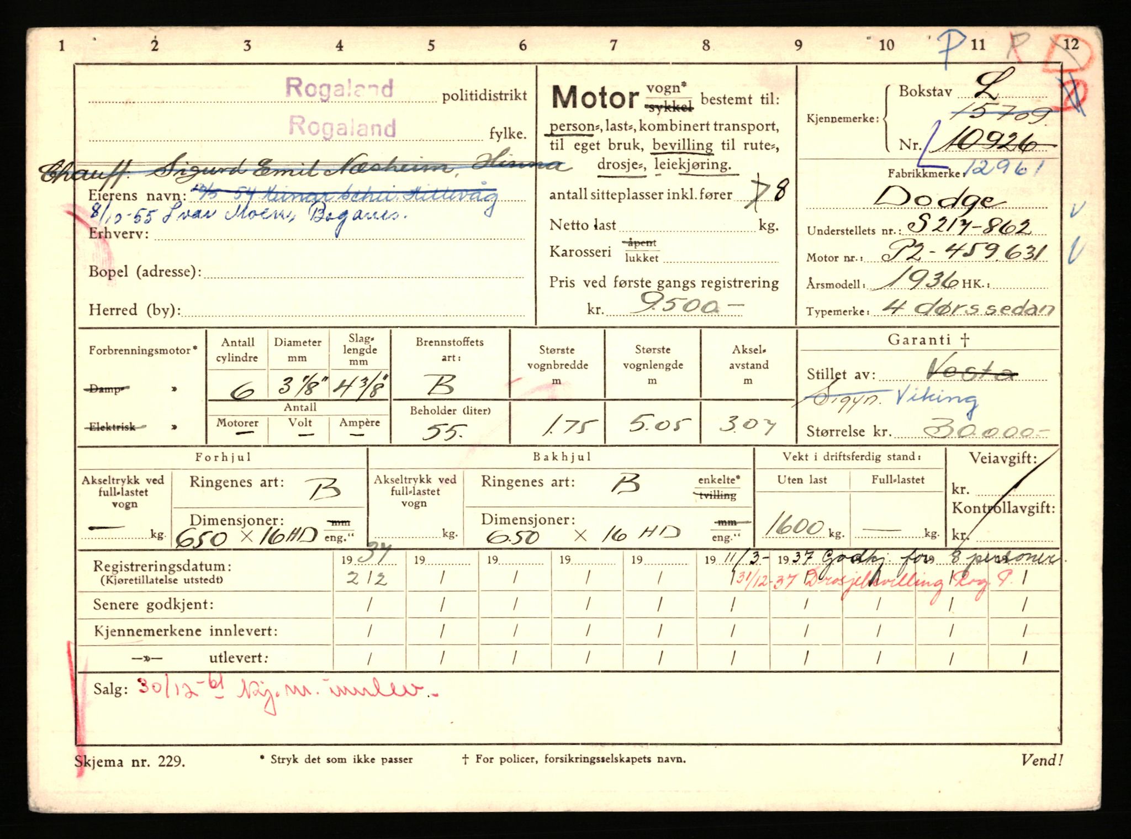The image size is (1131, 839).
Task: Click the underlined 'drosje' word
Action: [622, 165]
